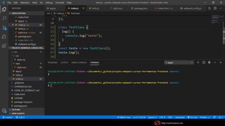Open the Search view in activity bar
225x126 pixels.
coord(4,18)
